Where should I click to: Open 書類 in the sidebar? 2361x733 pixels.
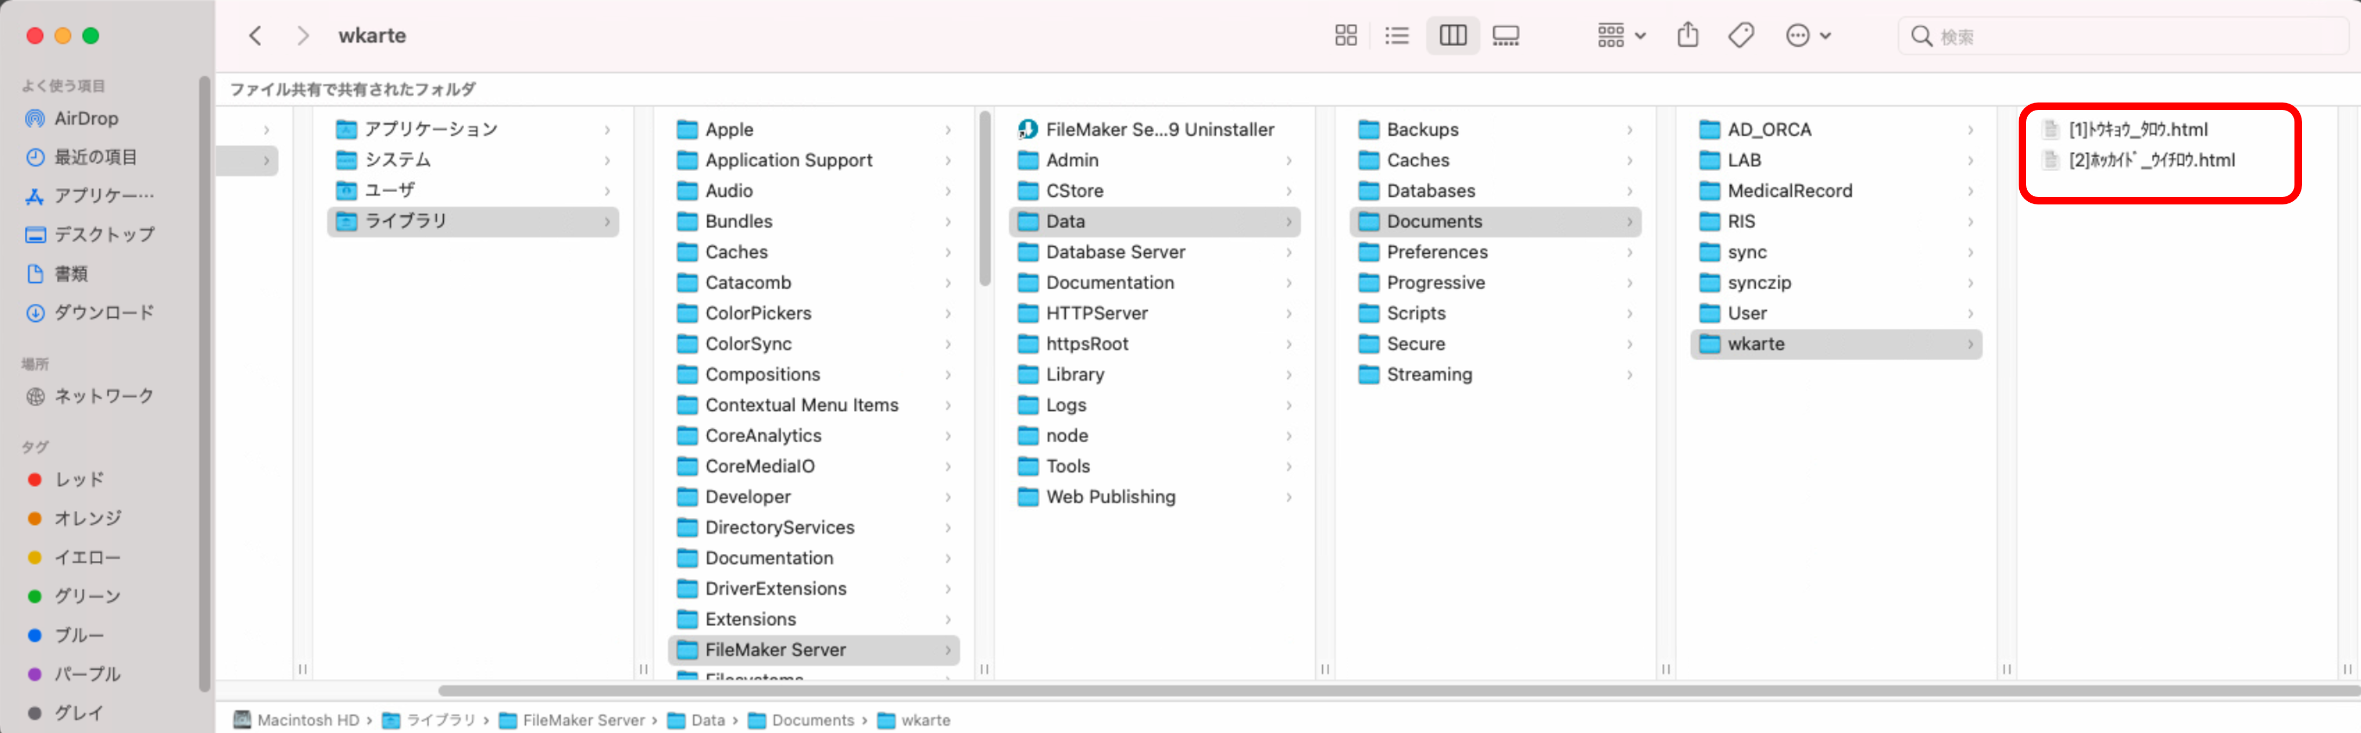pyautogui.click(x=71, y=273)
